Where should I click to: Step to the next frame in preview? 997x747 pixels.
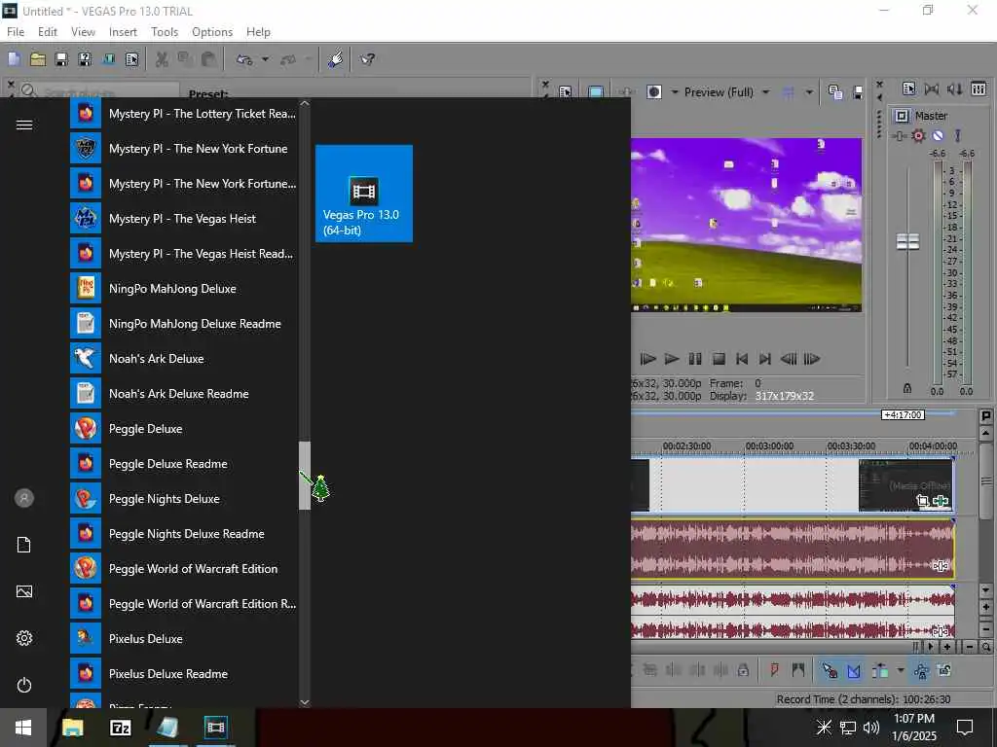click(x=812, y=359)
